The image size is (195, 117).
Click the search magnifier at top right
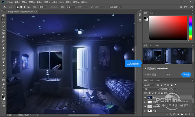tap(181, 7)
